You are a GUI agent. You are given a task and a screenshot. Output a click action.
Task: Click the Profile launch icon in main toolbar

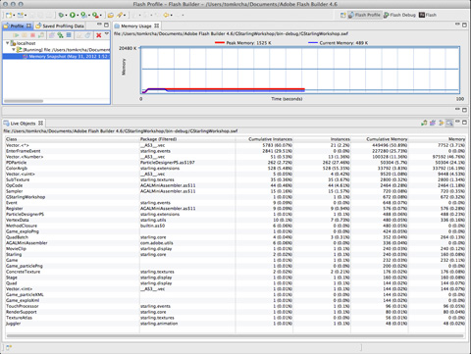pos(83,15)
